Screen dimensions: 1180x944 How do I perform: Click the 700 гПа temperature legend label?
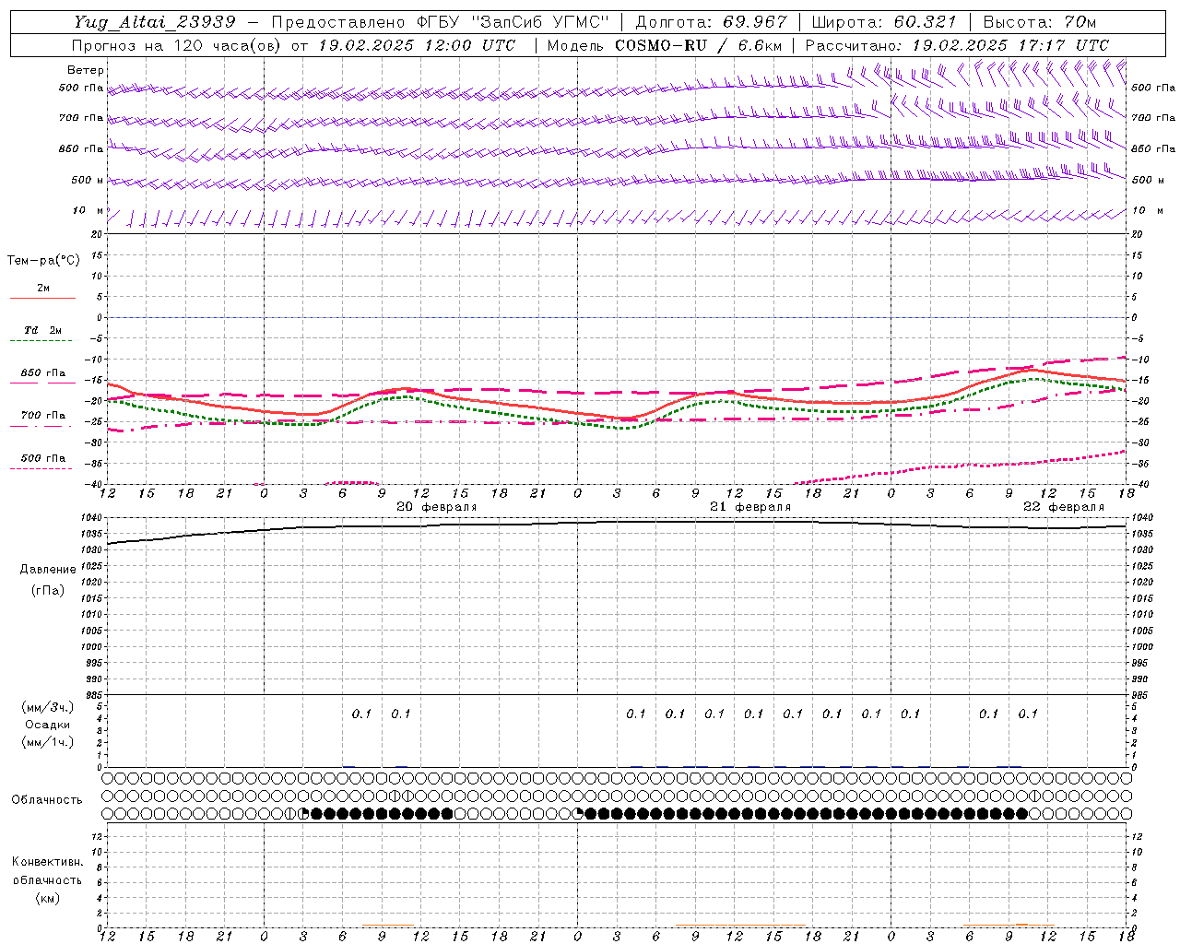[43, 416]
